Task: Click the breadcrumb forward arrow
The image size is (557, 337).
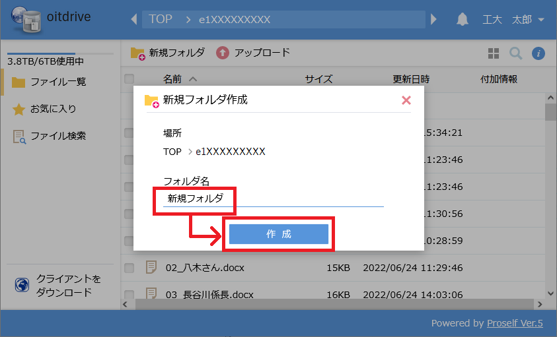Action: point(433,20)
